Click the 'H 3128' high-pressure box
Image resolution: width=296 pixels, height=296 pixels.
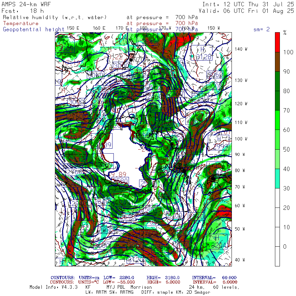(202, 53)
